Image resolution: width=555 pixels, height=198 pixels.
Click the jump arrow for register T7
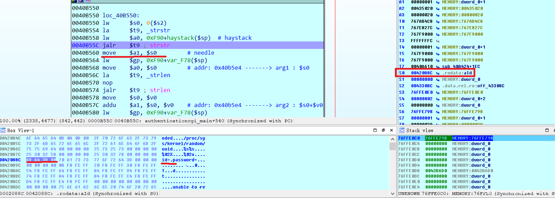438,67
